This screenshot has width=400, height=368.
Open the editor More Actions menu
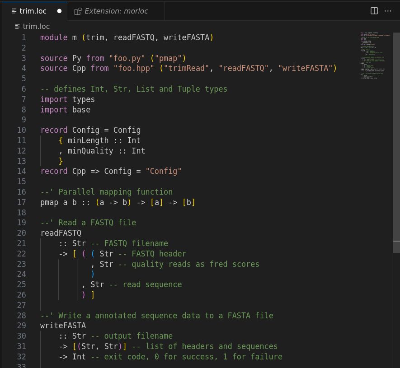coord(388,11)
